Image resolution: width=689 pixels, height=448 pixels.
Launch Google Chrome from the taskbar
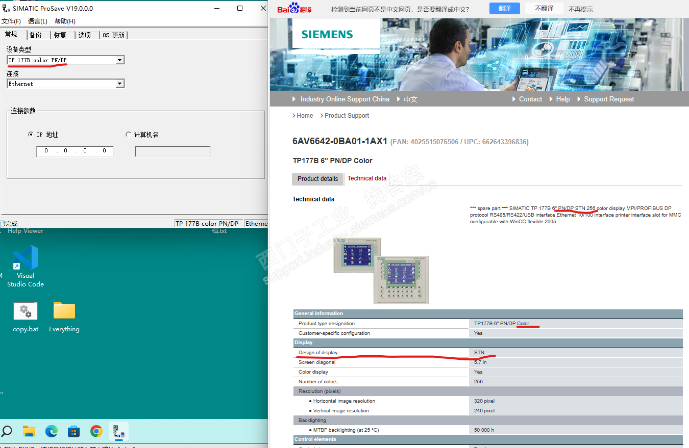coord(96,432)
